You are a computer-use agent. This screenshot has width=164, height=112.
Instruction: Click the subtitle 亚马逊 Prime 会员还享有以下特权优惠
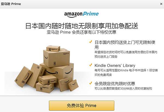(81, 32)
